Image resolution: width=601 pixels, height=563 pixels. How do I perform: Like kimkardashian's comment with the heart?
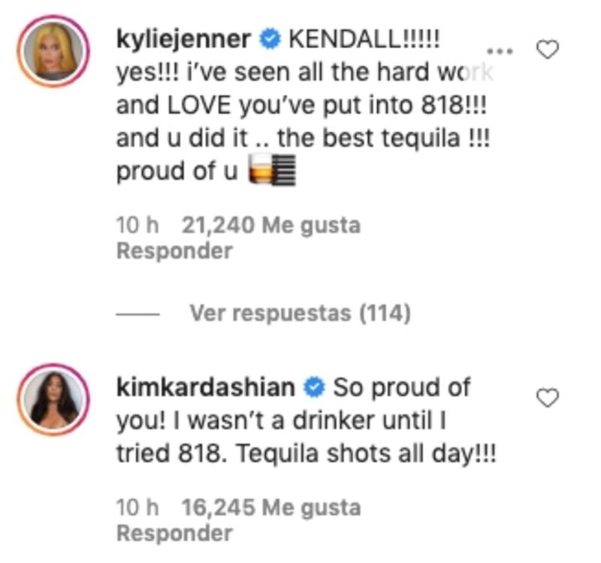point(548,398)
